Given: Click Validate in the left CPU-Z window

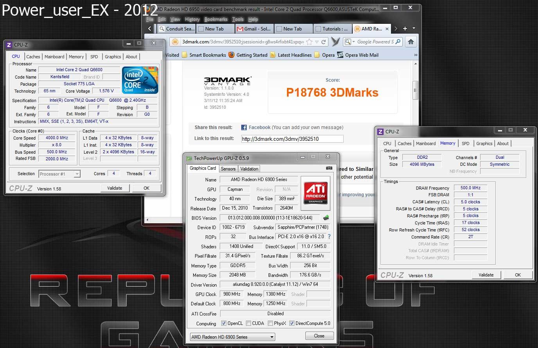Looking at the screenshot, I should pyautogui.click(x=115, y=188).
